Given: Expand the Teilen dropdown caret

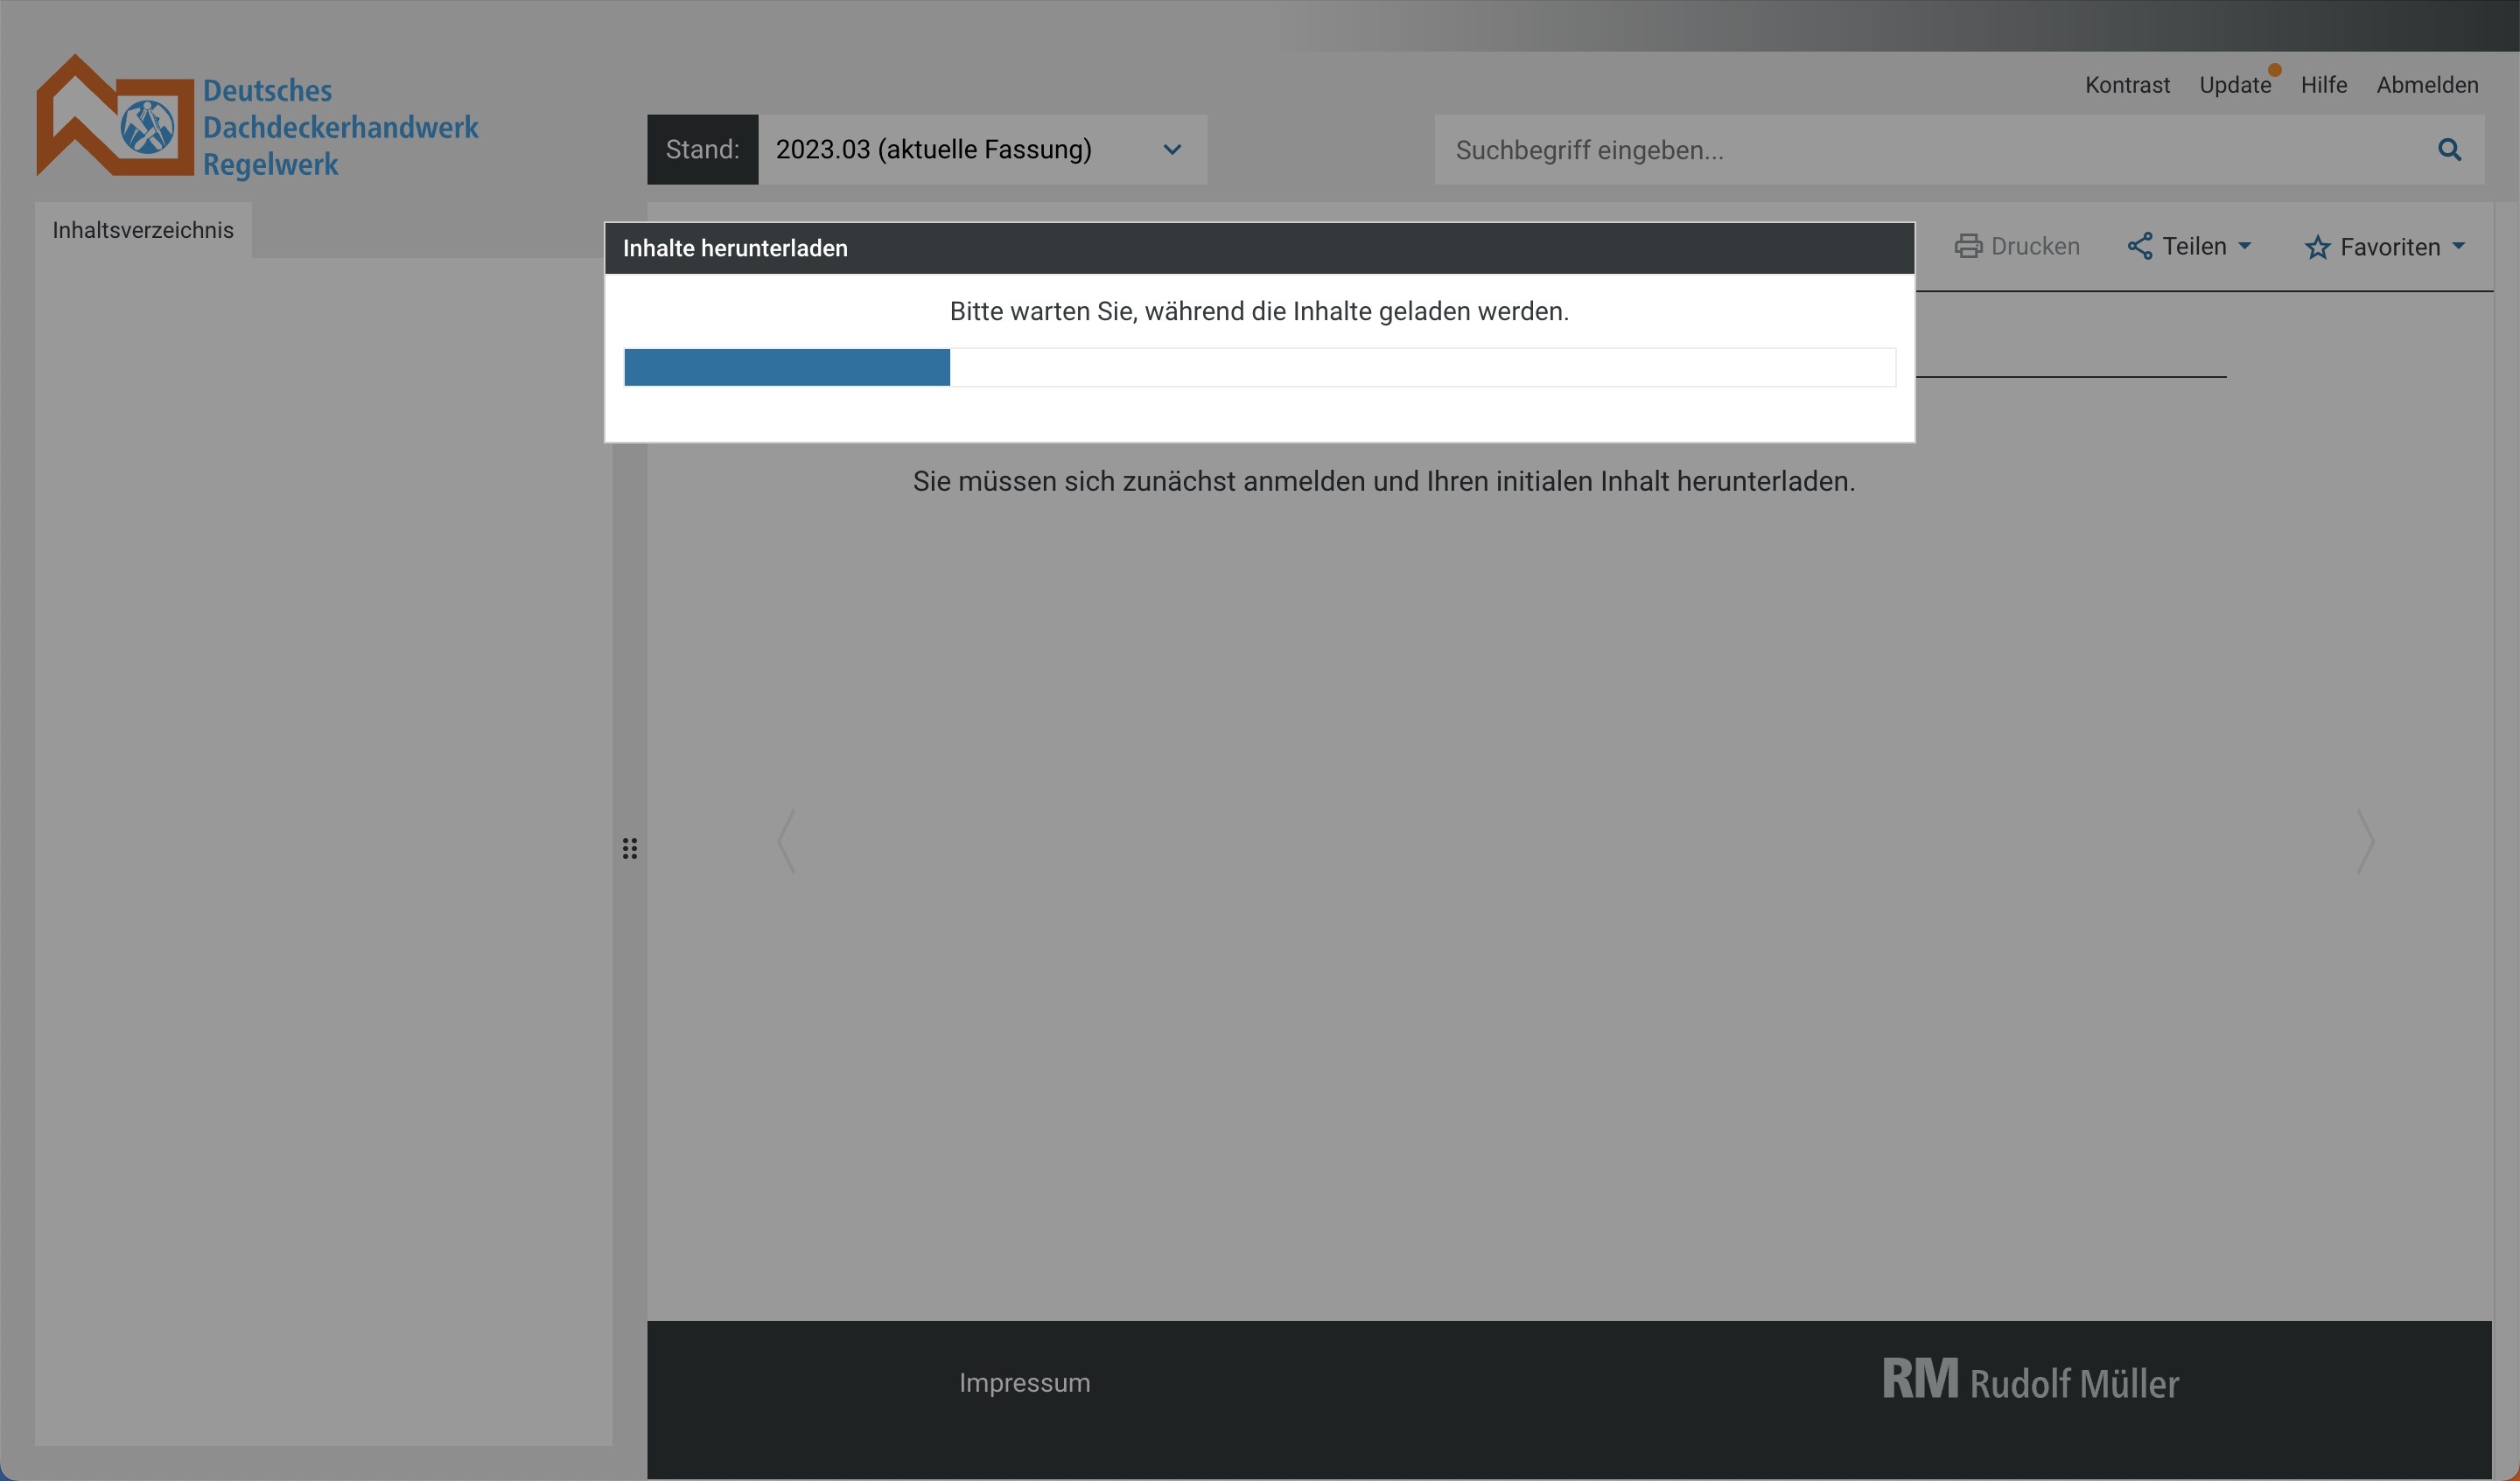Looking at the screenshot, I should [2244, 246].
